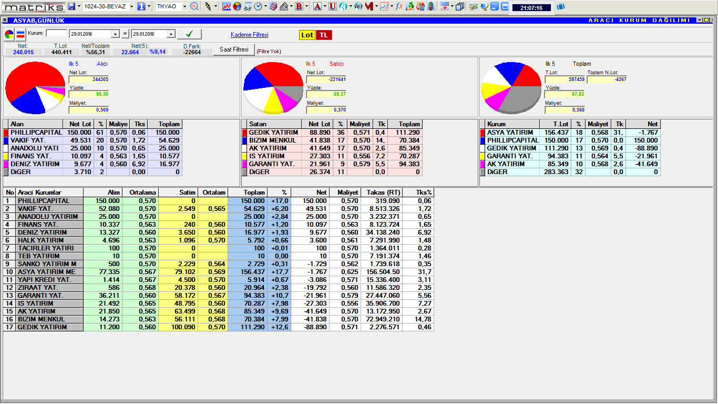The height and width of the screenshot is (404, 718).
Task: Click the fx formula icon
Action: point(399,6)
